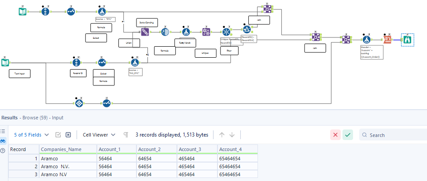Click the Account_2 column header
Screen dimensions: 427x181
[x=157, y=149]
